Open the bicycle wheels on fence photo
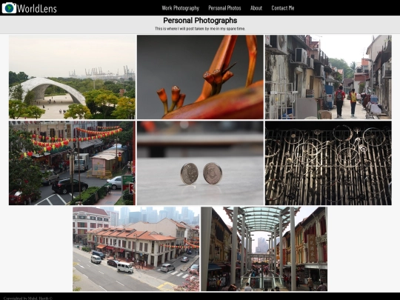400x300 pixels. coord(328,163)
